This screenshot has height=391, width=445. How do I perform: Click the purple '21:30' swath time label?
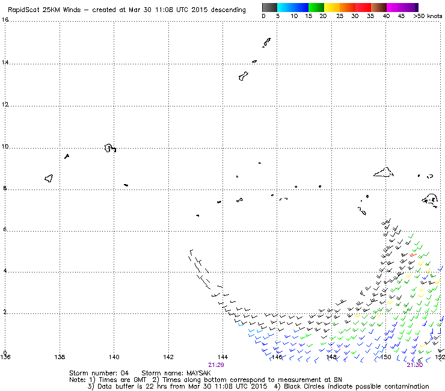[x=415, y=365]
